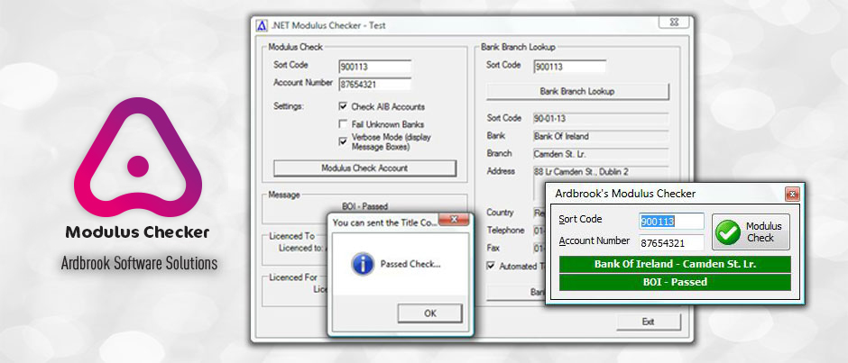Click the Sort Code field in Ardbrook's Modulus Checker
Screen dimensions: 848x363
(x=672, y=221)
